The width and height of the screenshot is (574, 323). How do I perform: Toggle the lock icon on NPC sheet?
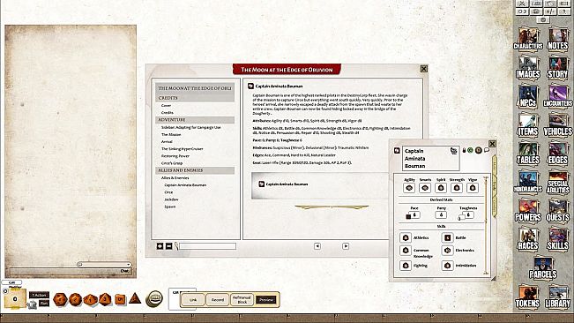point(464,151)
